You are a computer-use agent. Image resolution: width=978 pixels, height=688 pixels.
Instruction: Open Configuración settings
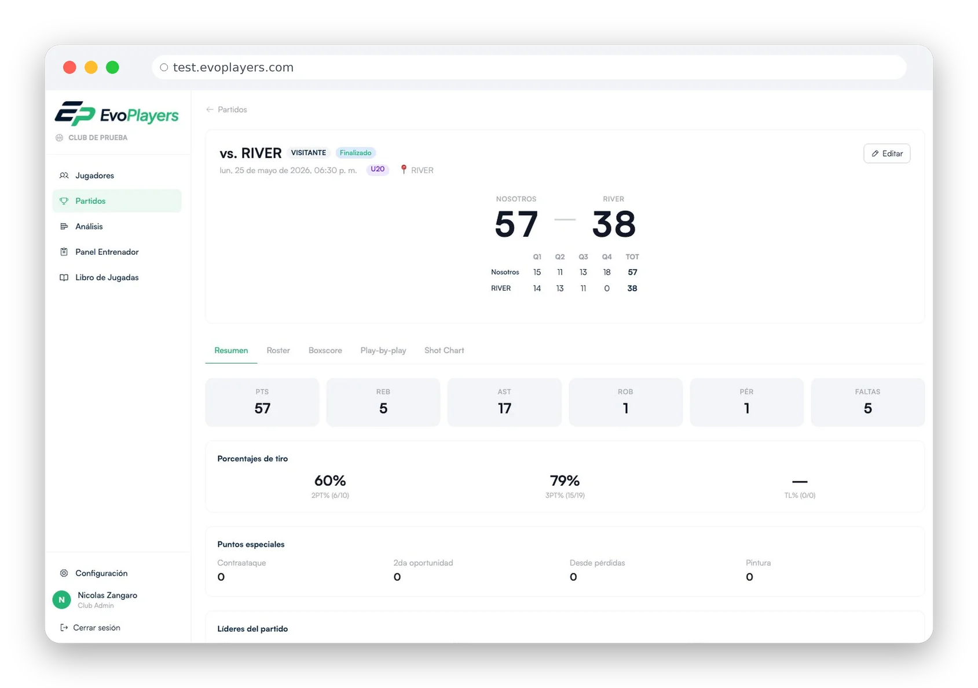[117, 573]
